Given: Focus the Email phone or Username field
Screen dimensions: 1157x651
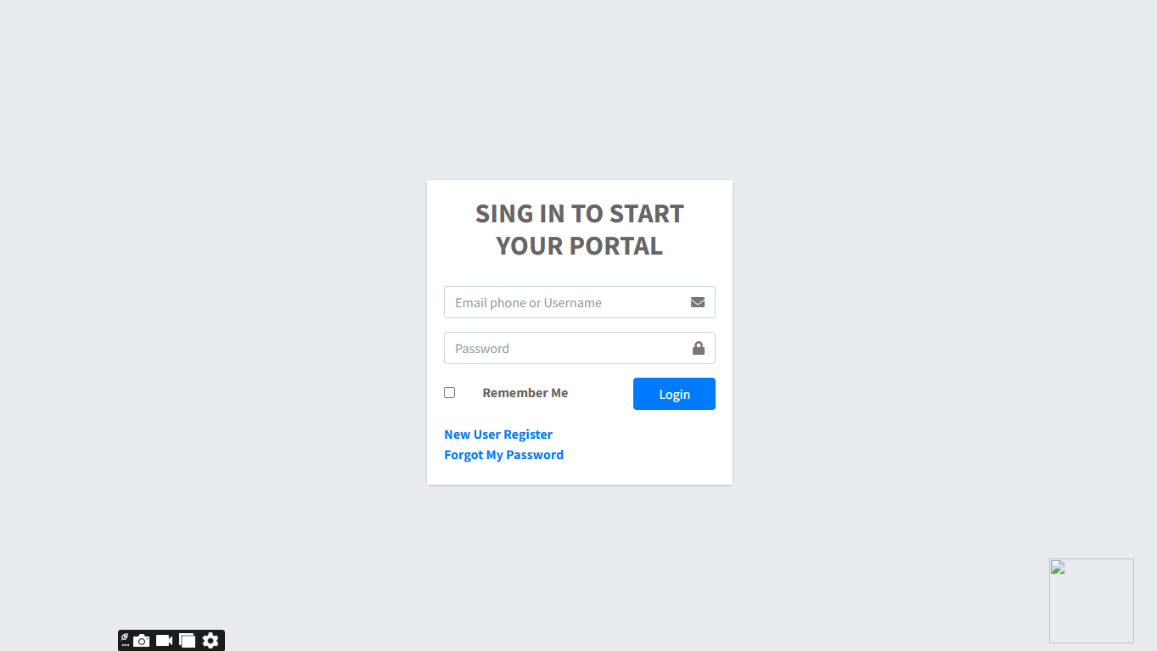Looking at the screenshot, I should [x=580, y=302].
